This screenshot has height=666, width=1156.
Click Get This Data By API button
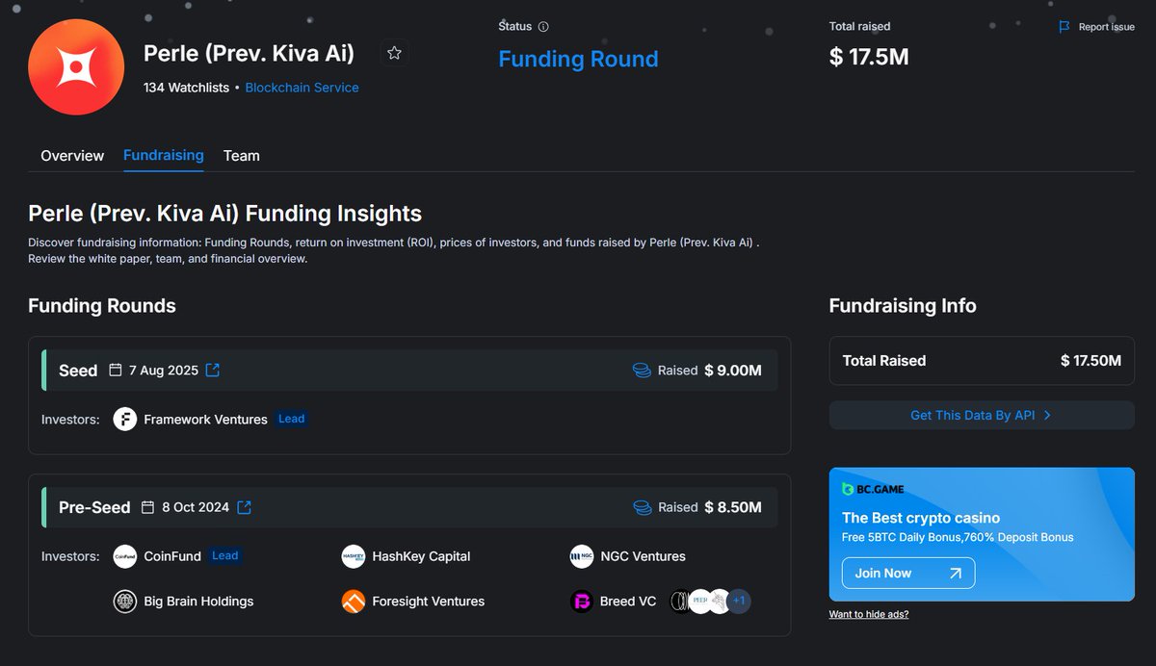point(982,415)
